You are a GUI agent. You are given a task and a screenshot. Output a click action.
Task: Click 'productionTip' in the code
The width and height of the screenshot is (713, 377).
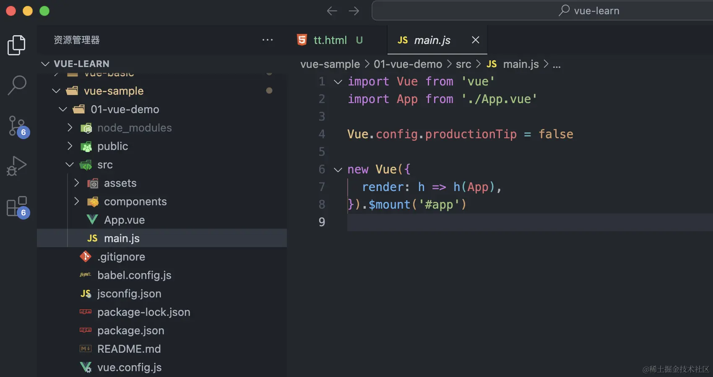(471, 134)
